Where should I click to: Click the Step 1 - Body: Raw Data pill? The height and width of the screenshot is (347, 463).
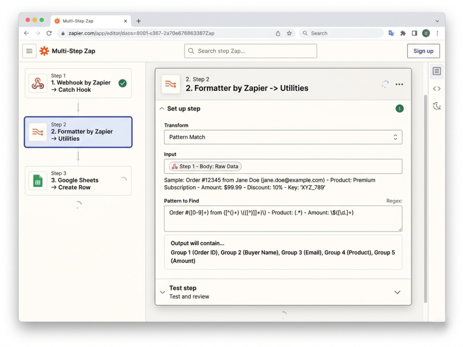point(205,167)
